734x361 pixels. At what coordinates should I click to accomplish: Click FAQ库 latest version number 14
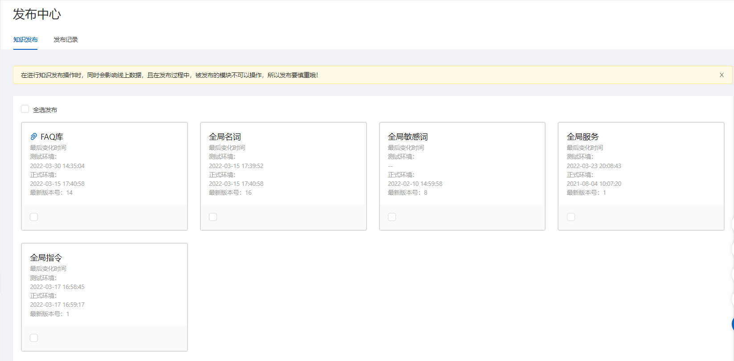point(69,193)
